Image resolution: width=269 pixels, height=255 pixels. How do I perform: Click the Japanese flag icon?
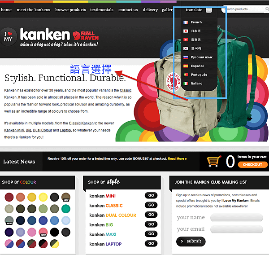coord(186,31)
